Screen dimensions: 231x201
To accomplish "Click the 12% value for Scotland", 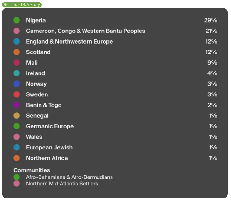I will point(211,52).
